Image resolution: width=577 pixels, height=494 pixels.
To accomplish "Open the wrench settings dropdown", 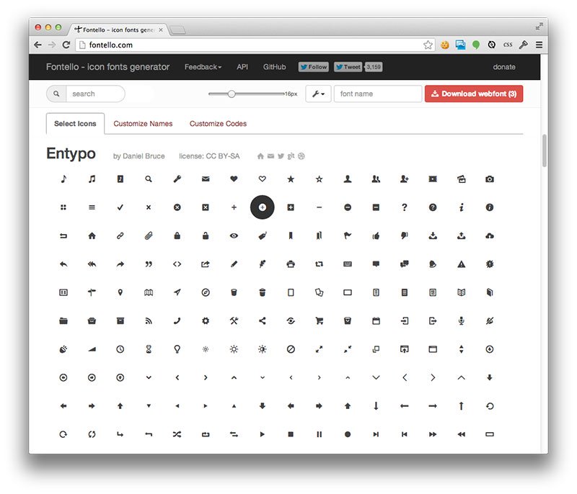I will (317, 94).
